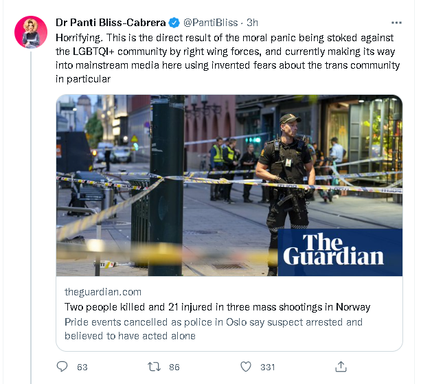This screenshot has width=421, height=384.
Task: Open the 3h timestamp link
Action: pos(252,22)
